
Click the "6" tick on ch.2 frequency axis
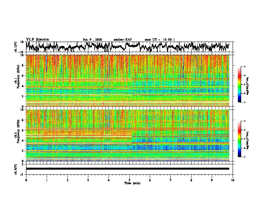tap(23, 130)
